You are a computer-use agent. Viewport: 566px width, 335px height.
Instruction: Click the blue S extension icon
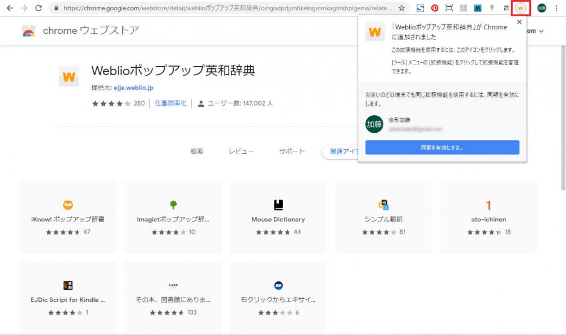coord(420,8)
